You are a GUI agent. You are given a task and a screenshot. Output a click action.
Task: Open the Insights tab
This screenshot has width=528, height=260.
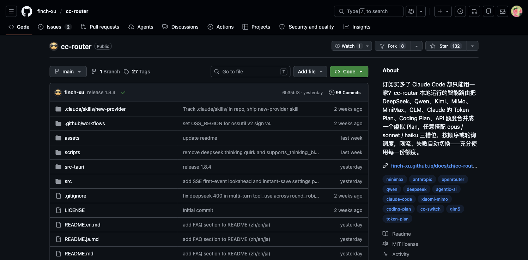pos(357,27)
